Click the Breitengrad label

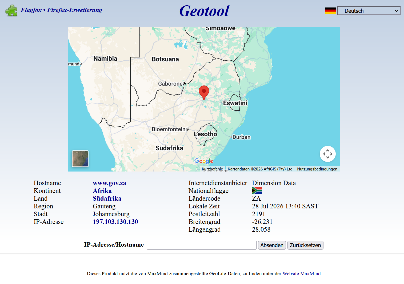tap(204, 222)
